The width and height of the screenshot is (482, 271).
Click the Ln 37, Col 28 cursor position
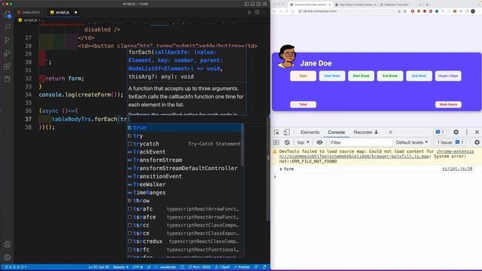point(99,267)
